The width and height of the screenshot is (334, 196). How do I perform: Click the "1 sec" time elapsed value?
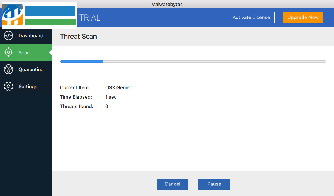point(111,97)
